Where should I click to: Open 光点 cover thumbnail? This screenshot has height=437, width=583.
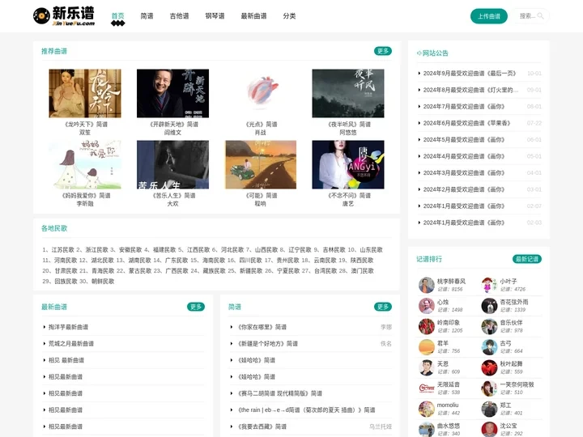(261, 93)
